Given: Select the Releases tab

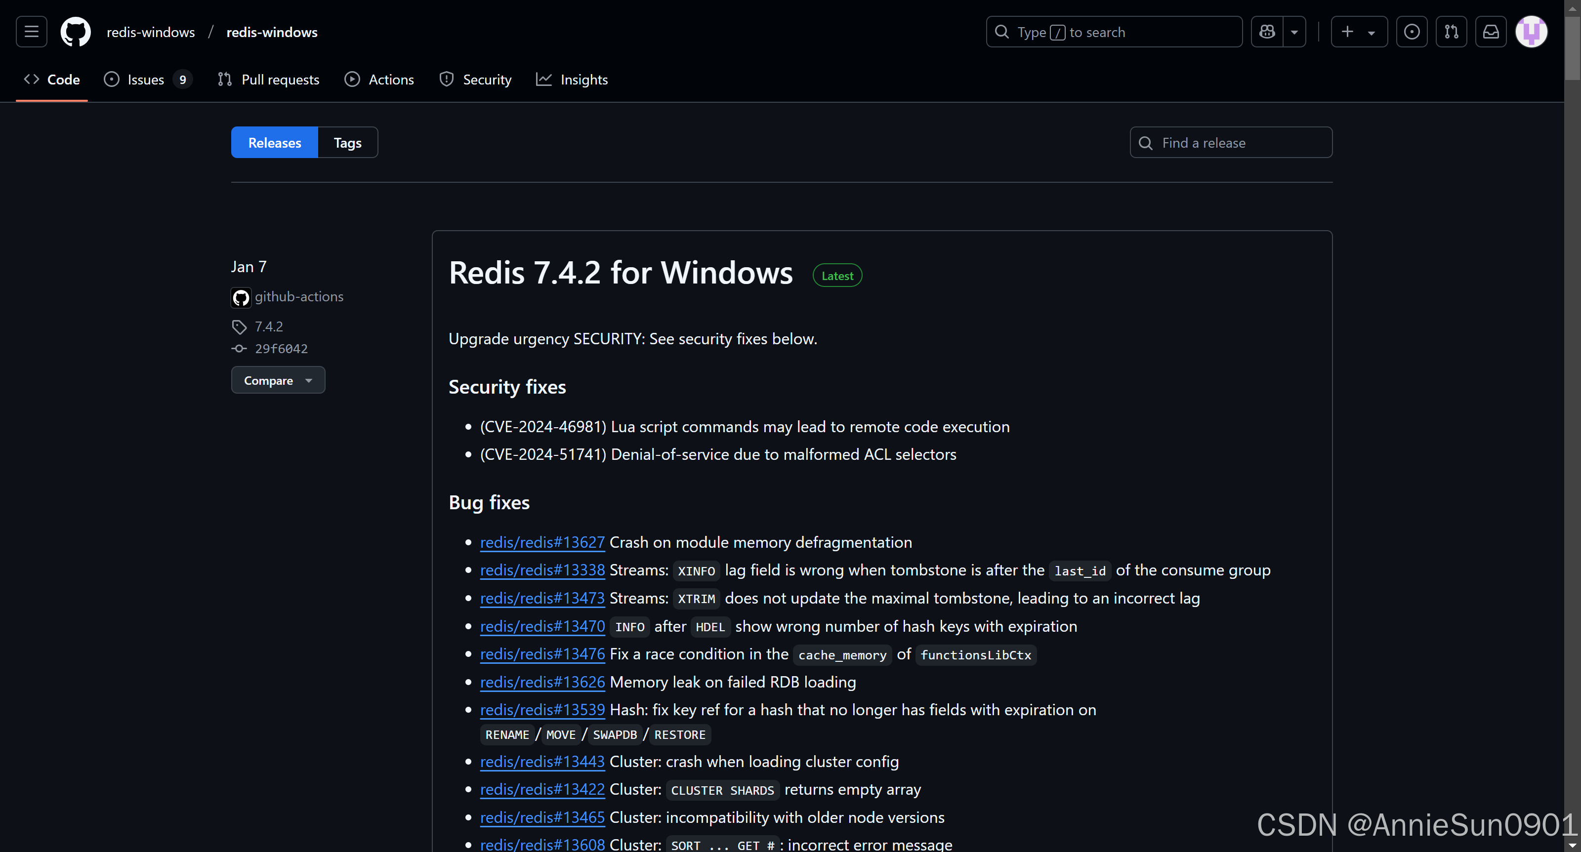Looking at the screenshot, I should coord(274,142).
